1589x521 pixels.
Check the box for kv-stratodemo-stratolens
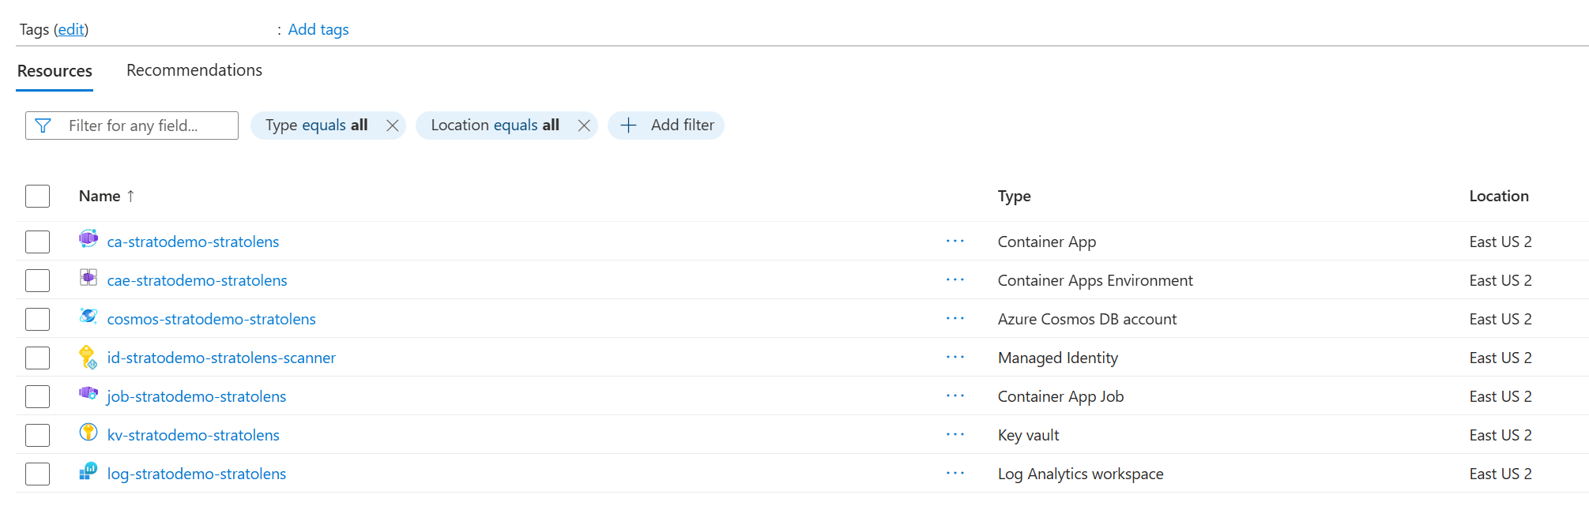tap(37, 435)
